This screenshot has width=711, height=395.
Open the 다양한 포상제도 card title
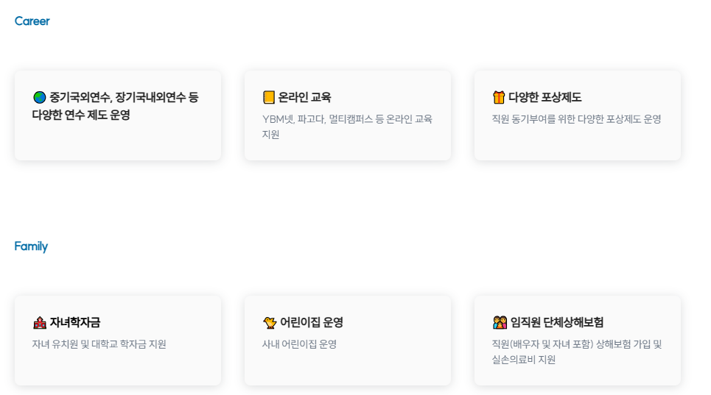click(x=544, y=97)
